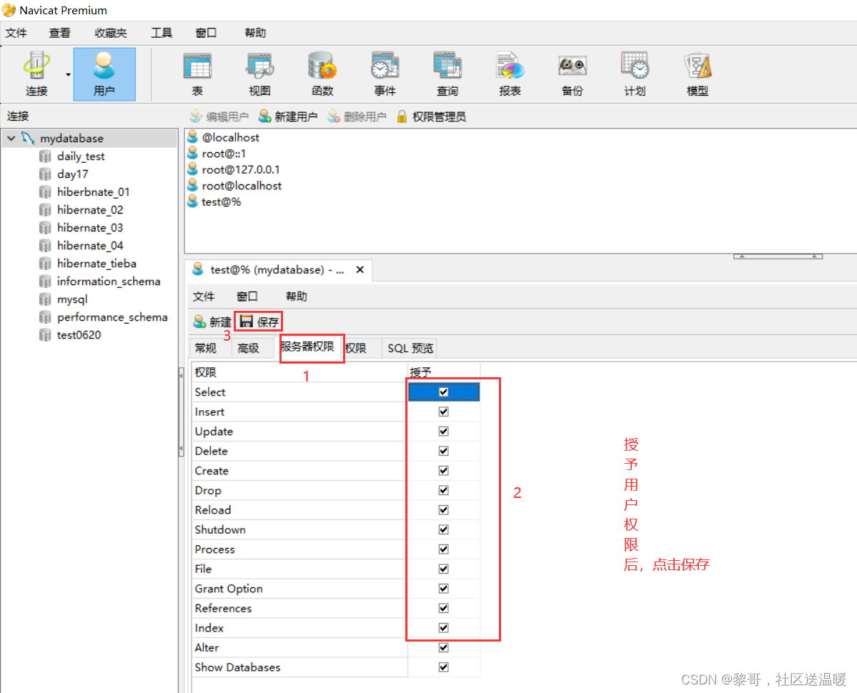Screen dimensions: 857x693
Task: Click the 保存 save button
Action: (259, 321)
